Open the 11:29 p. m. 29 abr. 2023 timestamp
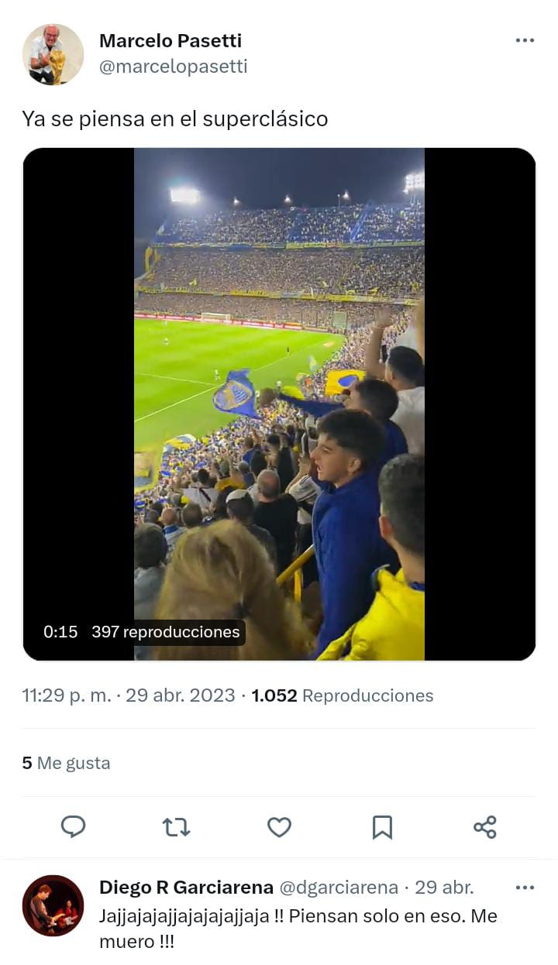The height and width of the screenshot is (965, 558). tap(128, 695)
